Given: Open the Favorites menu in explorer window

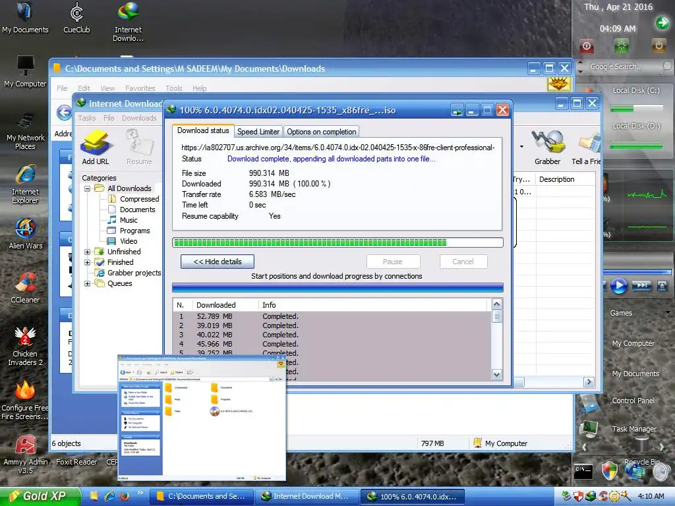Looking at the screenshot, I should pos(140,88).
